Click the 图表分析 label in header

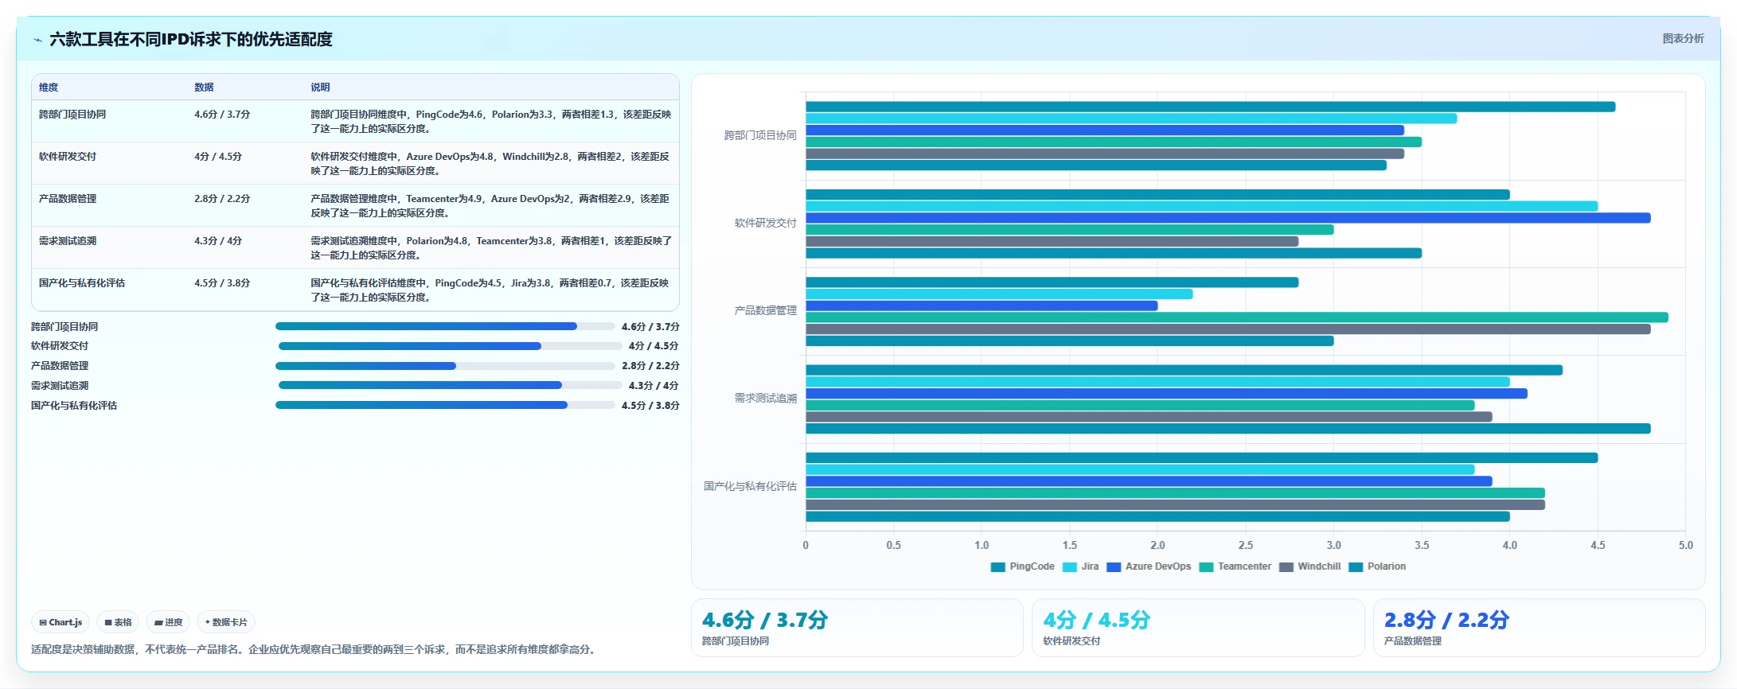point(1683,38)
